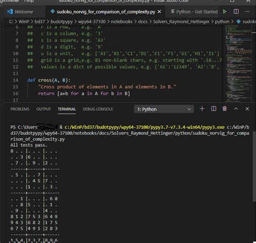Click line number 14 in gutter
256x243 pixels.
[16, 80]
